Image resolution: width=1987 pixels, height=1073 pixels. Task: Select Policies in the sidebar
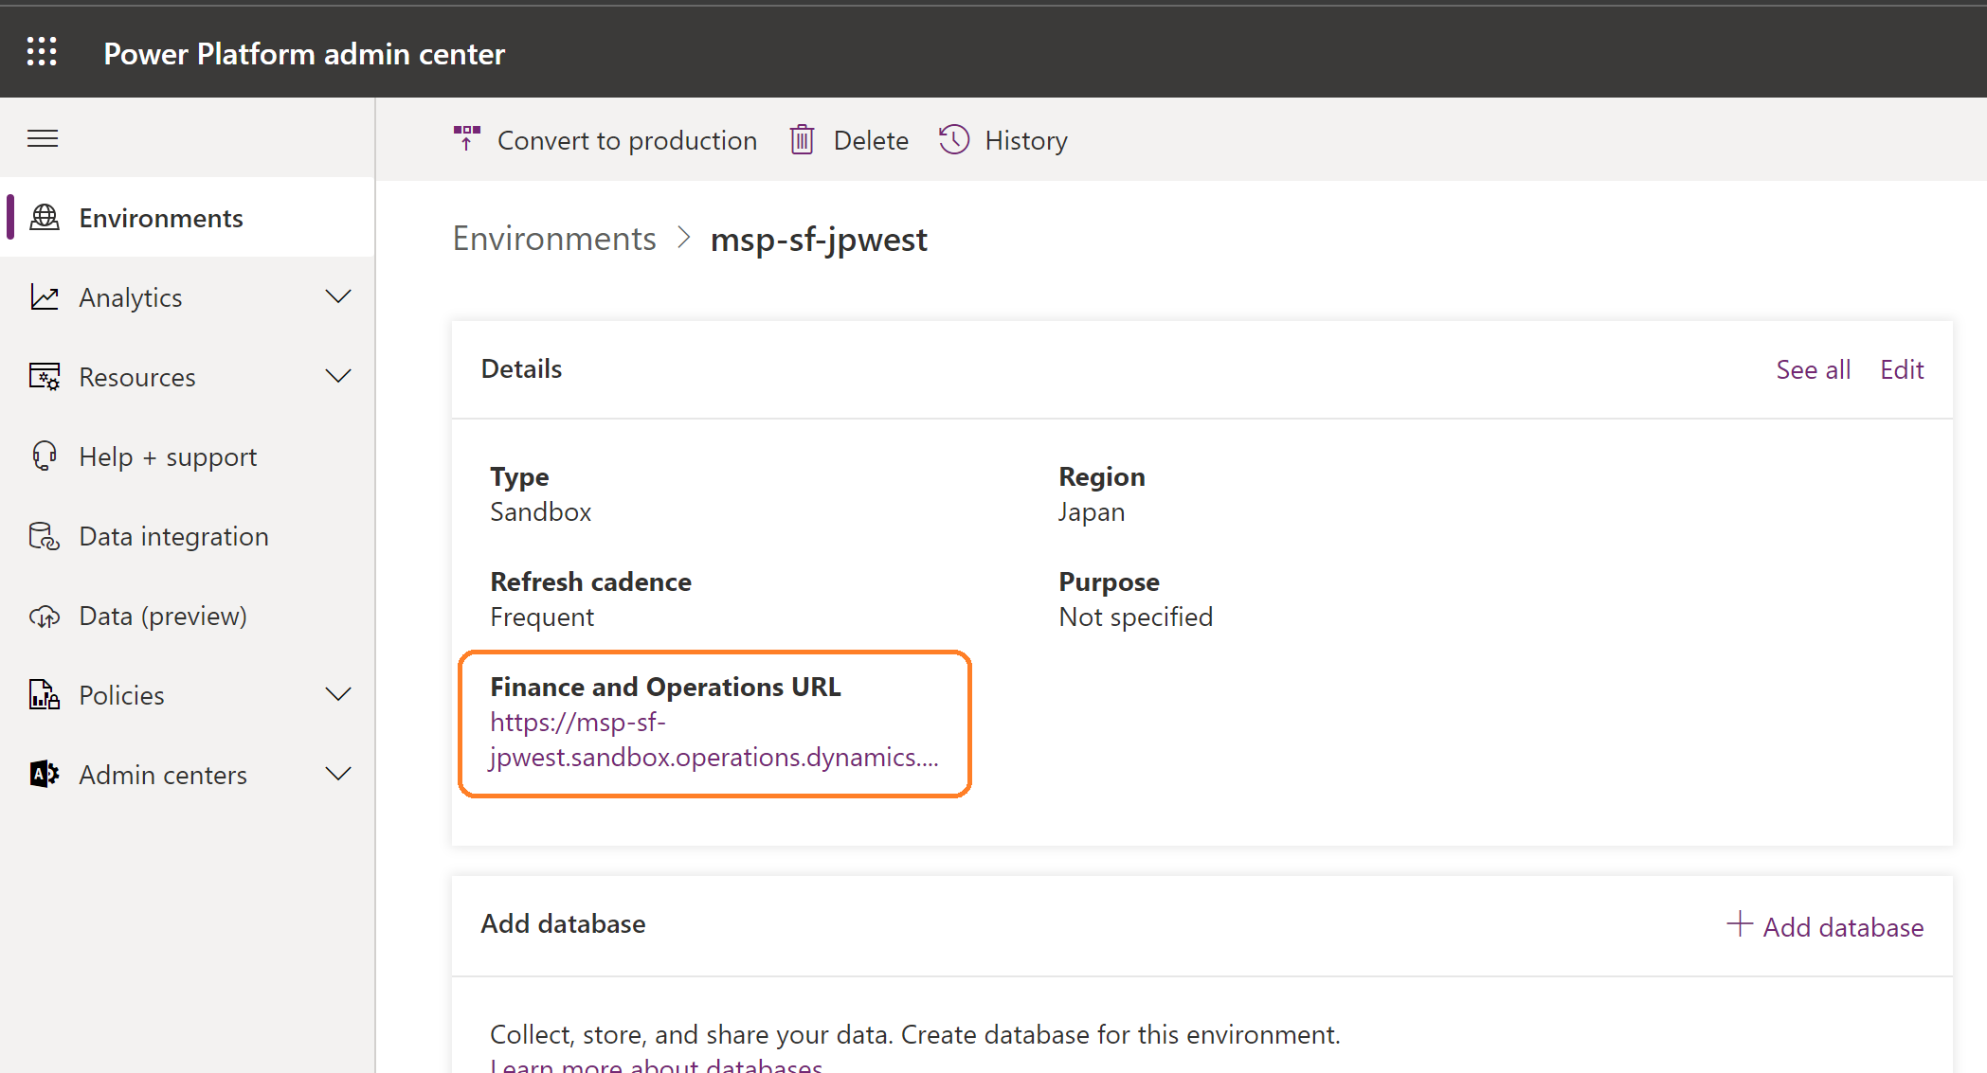[x=121, y=695]
